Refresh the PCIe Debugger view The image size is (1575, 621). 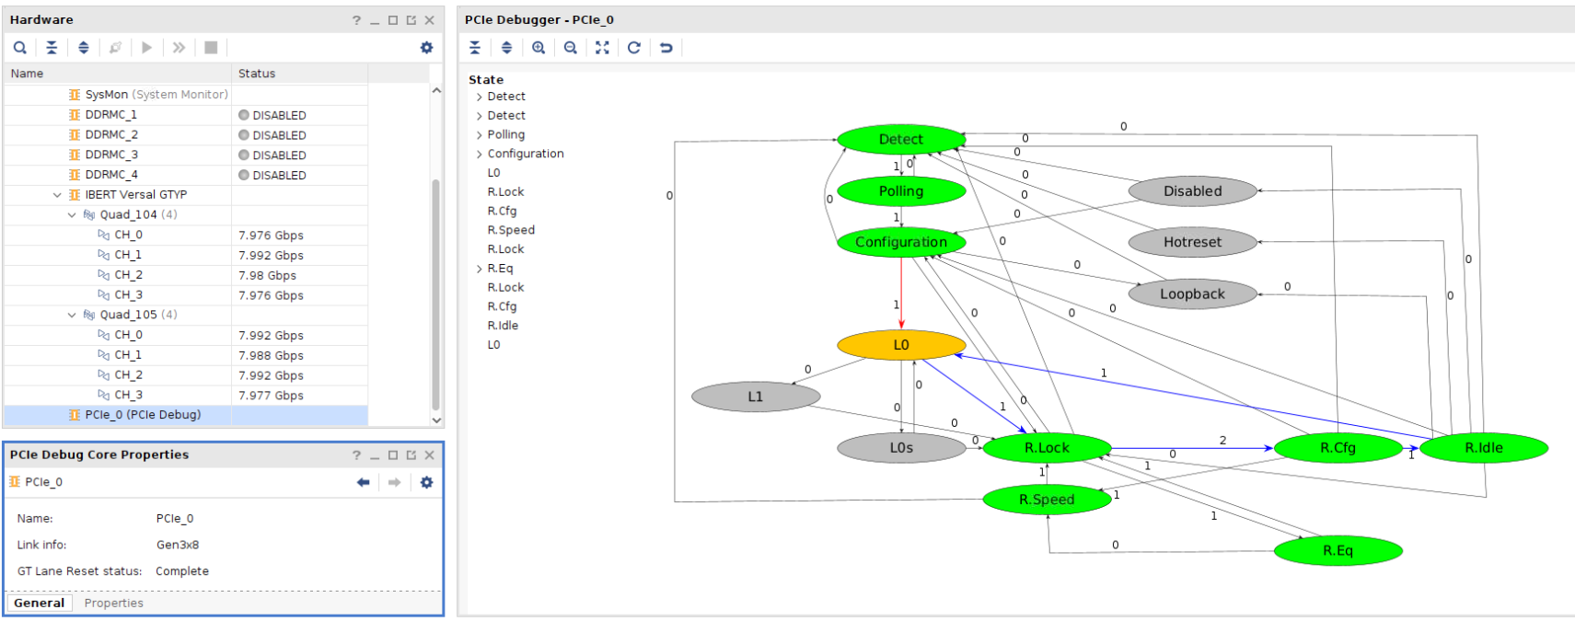pyautogui.click(x=634, y=48)
